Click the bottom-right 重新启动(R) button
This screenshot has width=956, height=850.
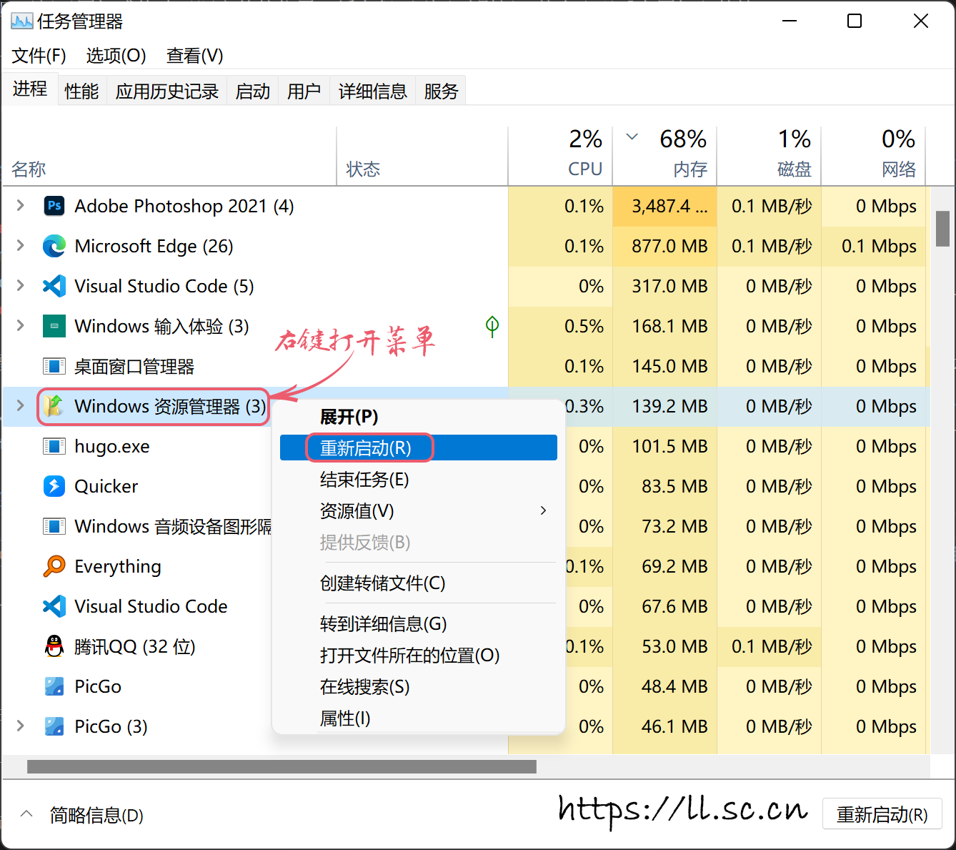(882, 814)
